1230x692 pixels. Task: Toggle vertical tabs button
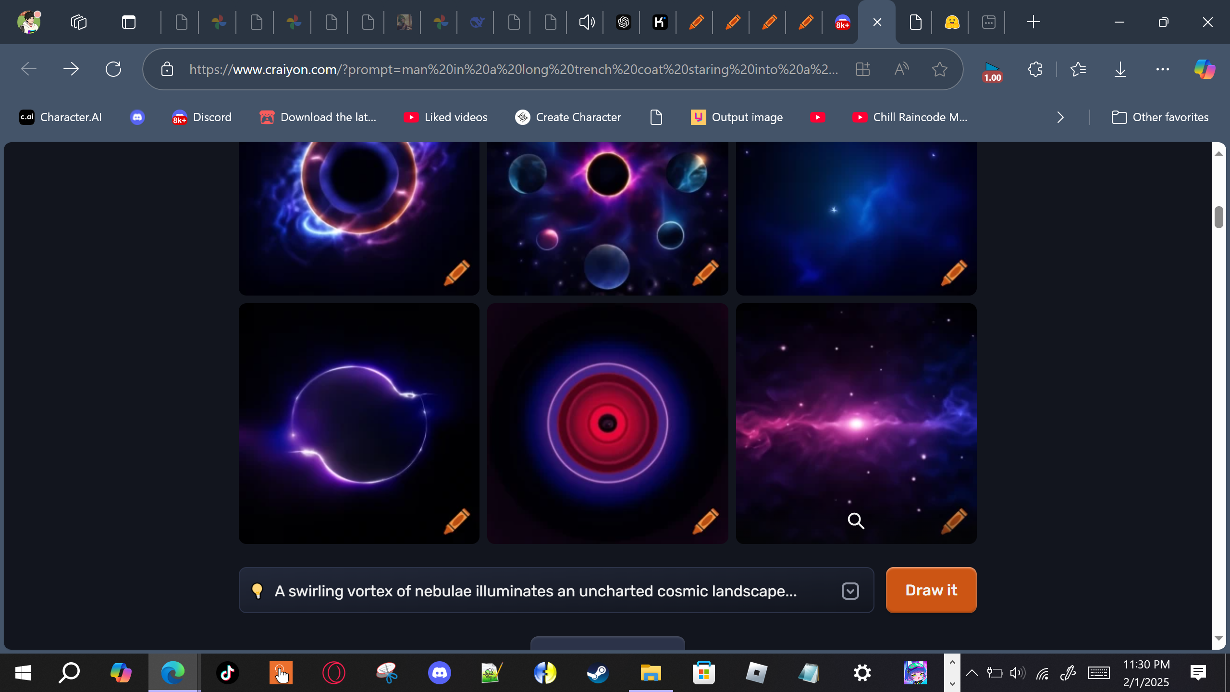point(128,22)
